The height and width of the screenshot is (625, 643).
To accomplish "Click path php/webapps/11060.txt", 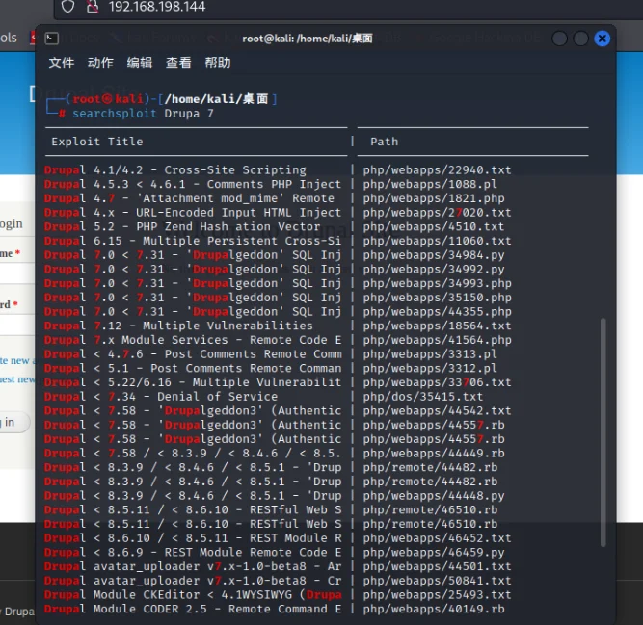I will [437, 241].
